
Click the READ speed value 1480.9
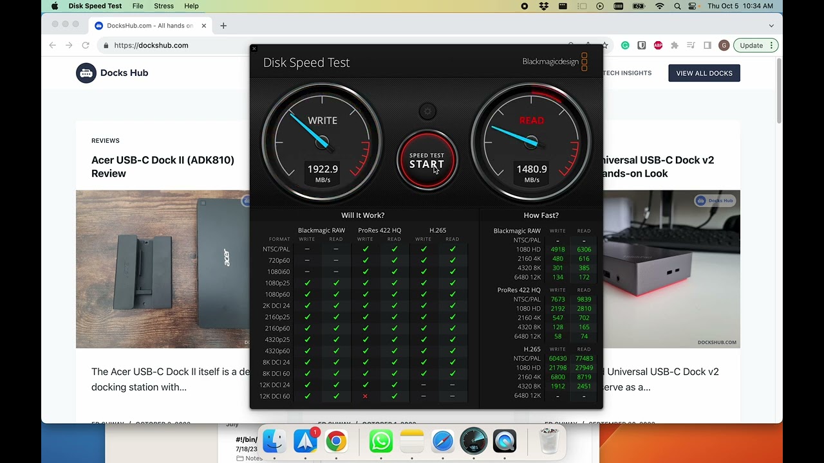[x=532, y=169]
